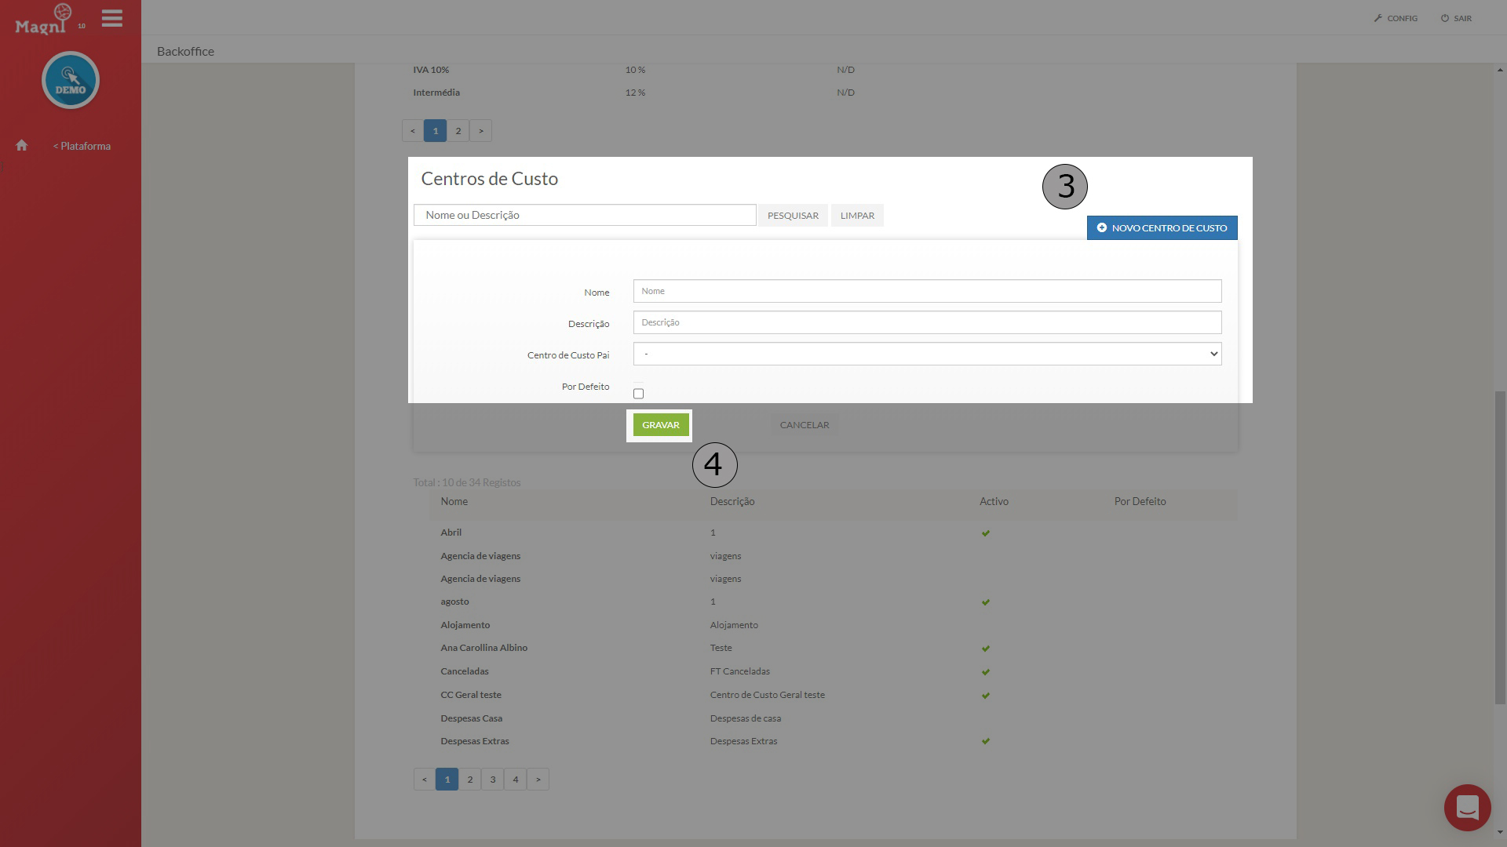
Task: Return to < Plataforma menu
Action: (82, 146)
